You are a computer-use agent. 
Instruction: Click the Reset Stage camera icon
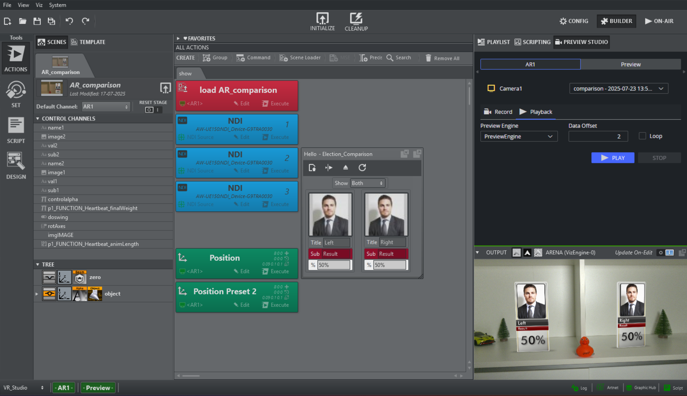click(x=149, y=110)
